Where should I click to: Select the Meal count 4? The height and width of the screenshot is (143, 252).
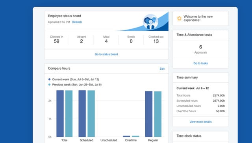coord(106,41)
